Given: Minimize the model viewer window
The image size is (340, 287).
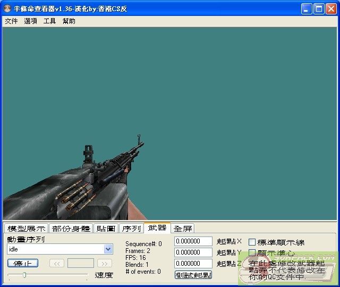Looking at the screenshot, I should coord(307,9).
